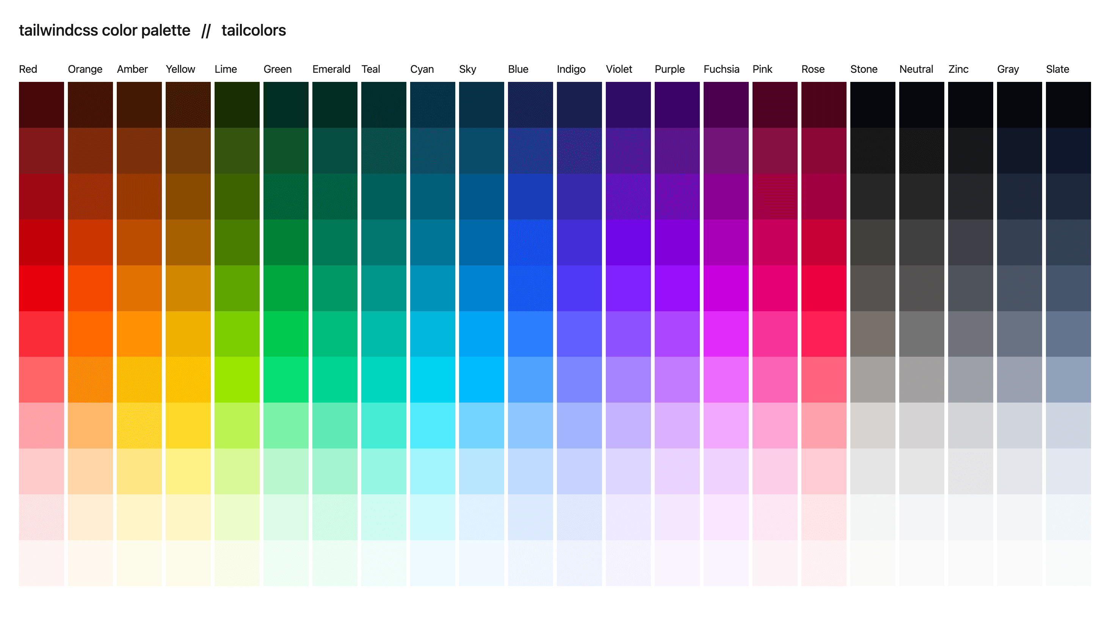Viewport: 1110px width, 627px height.
Task: Select the Slate column label
Action: (1058, 69)
